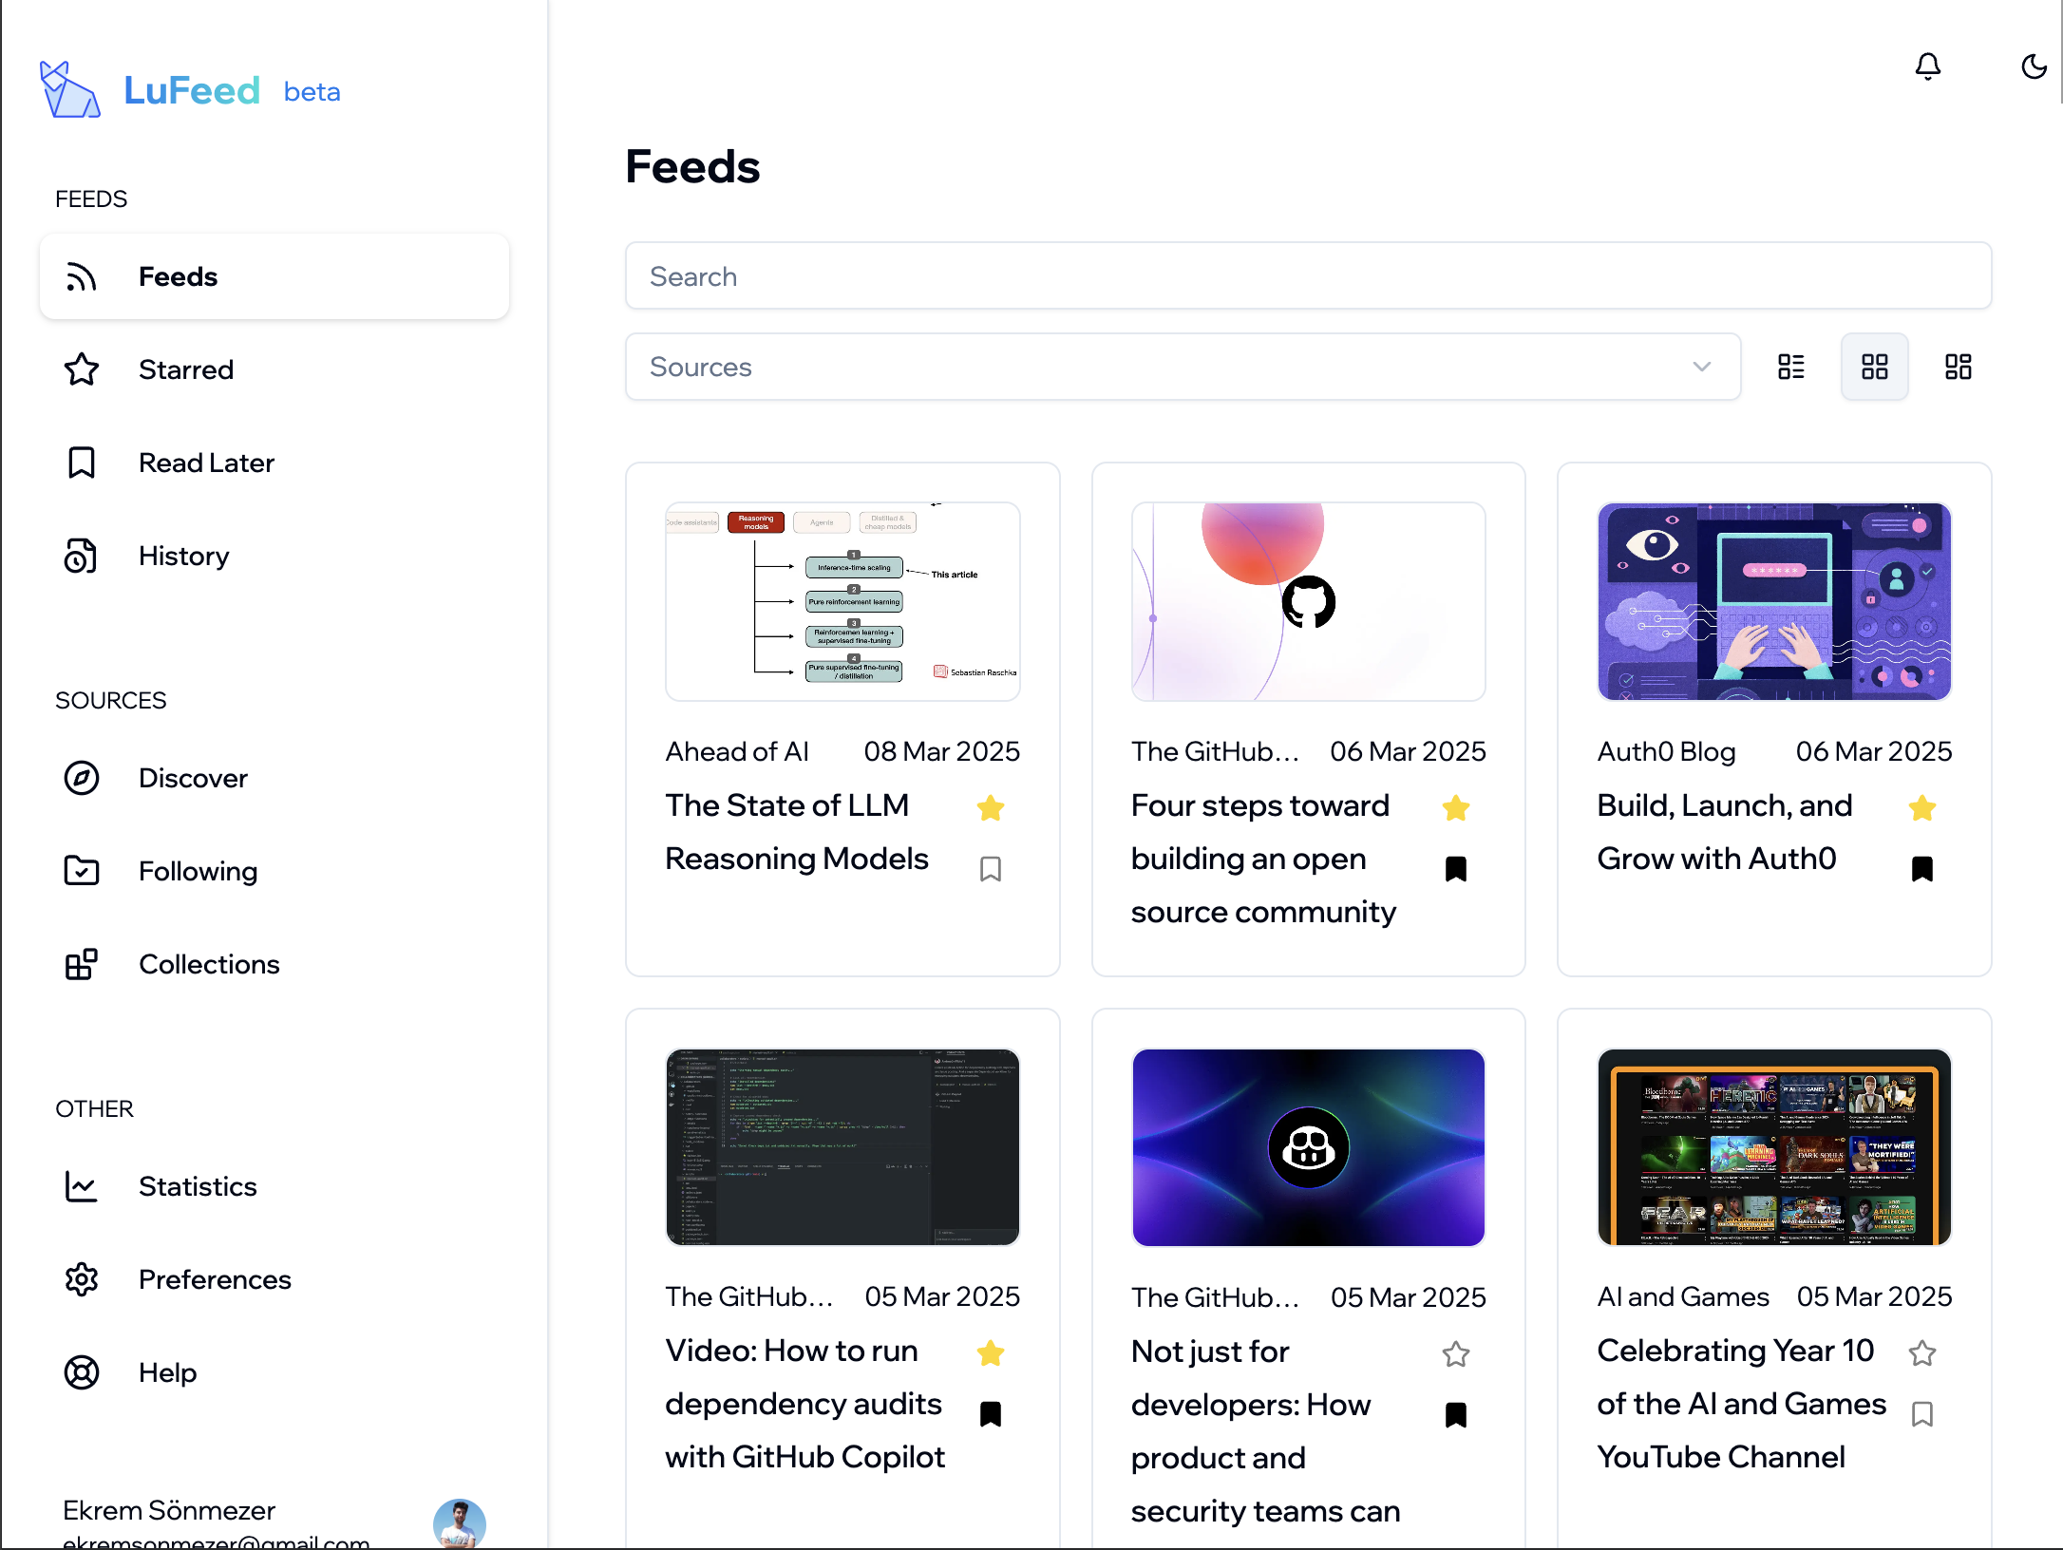Click the 08 Mar 2025 date
The image size is (2063, 1550).
[941, 751]
